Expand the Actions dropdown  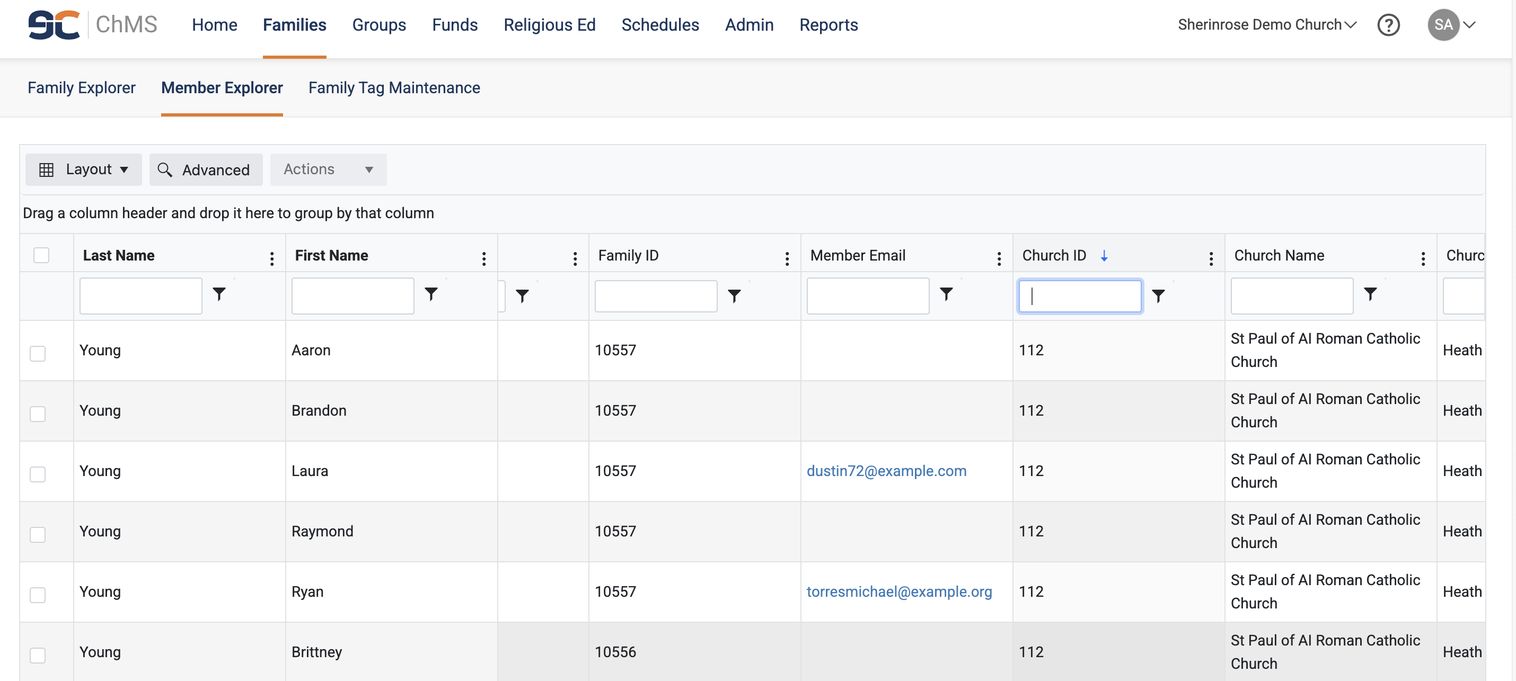(x=328, y=170)
